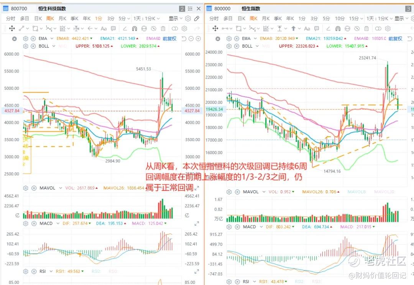Open MAVOL indicator settings in 恒生指数 chart
The image size is (414, 285).
[229, 192]
